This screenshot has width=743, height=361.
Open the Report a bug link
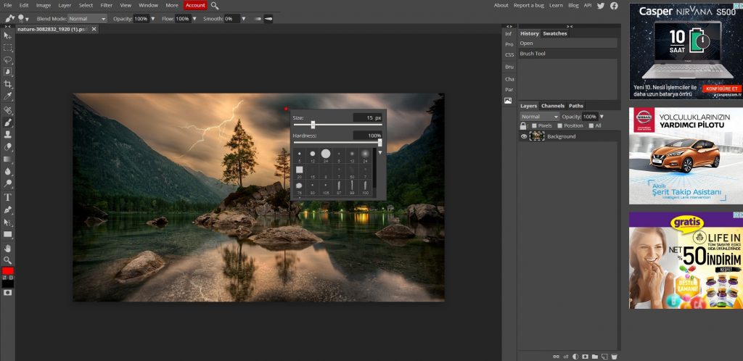528,5
